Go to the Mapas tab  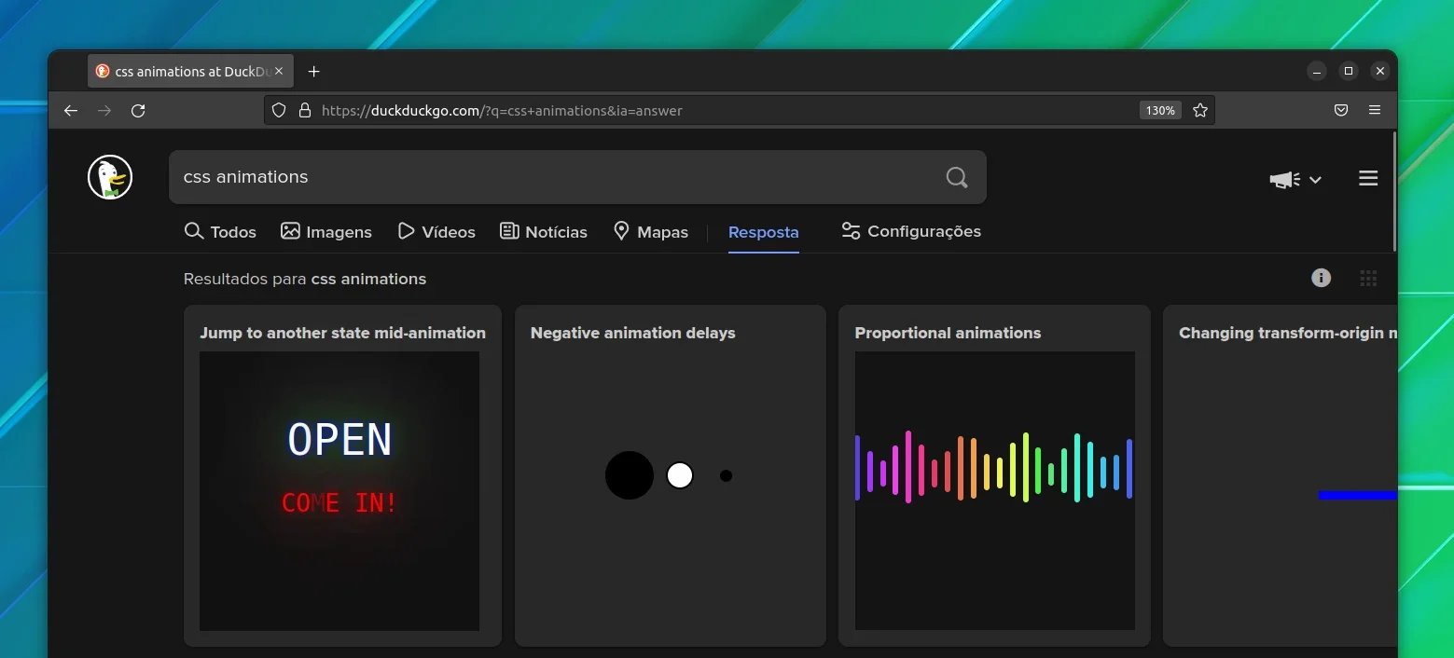point(651,231)
